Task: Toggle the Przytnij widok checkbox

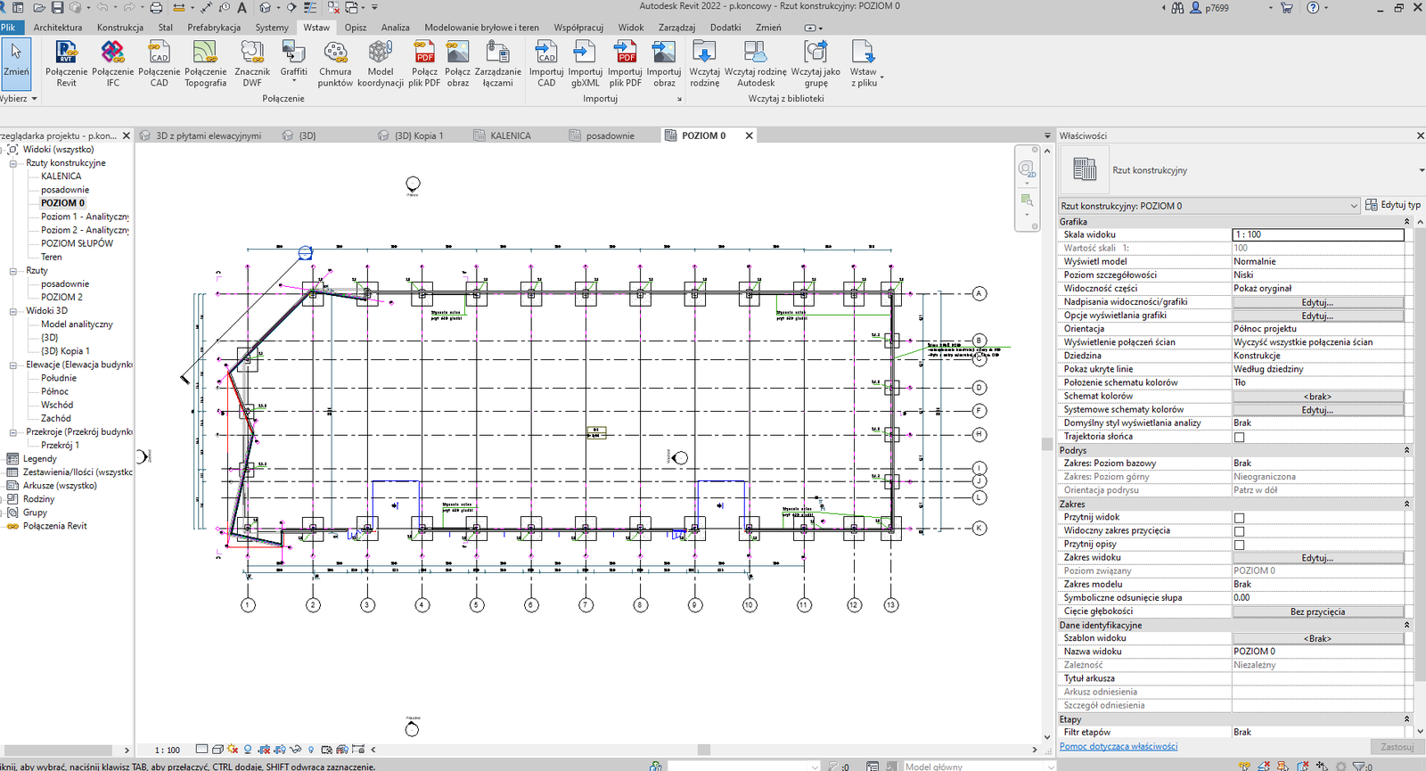Action: [x=1239, y=518]
